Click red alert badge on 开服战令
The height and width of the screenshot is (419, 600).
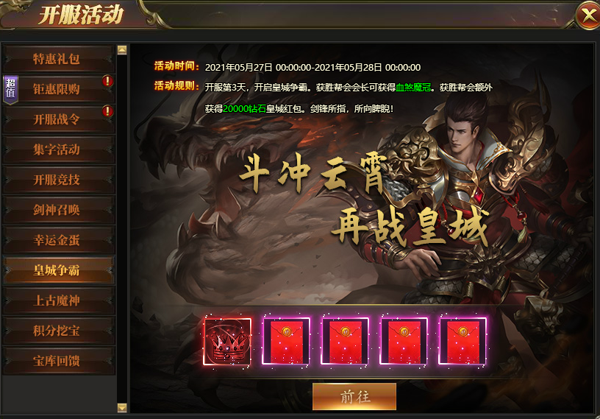click(x=107, y=111)
